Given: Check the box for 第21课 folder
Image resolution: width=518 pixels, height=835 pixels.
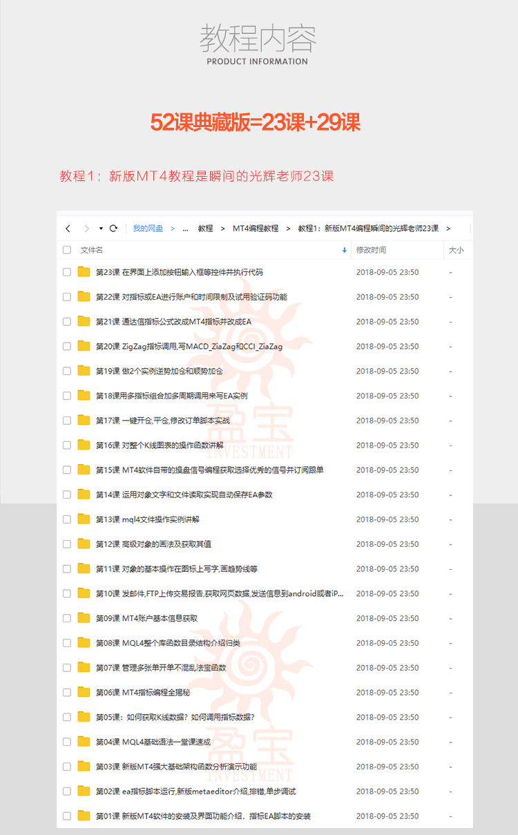Looking at the screenshot, I should (67, 322).
